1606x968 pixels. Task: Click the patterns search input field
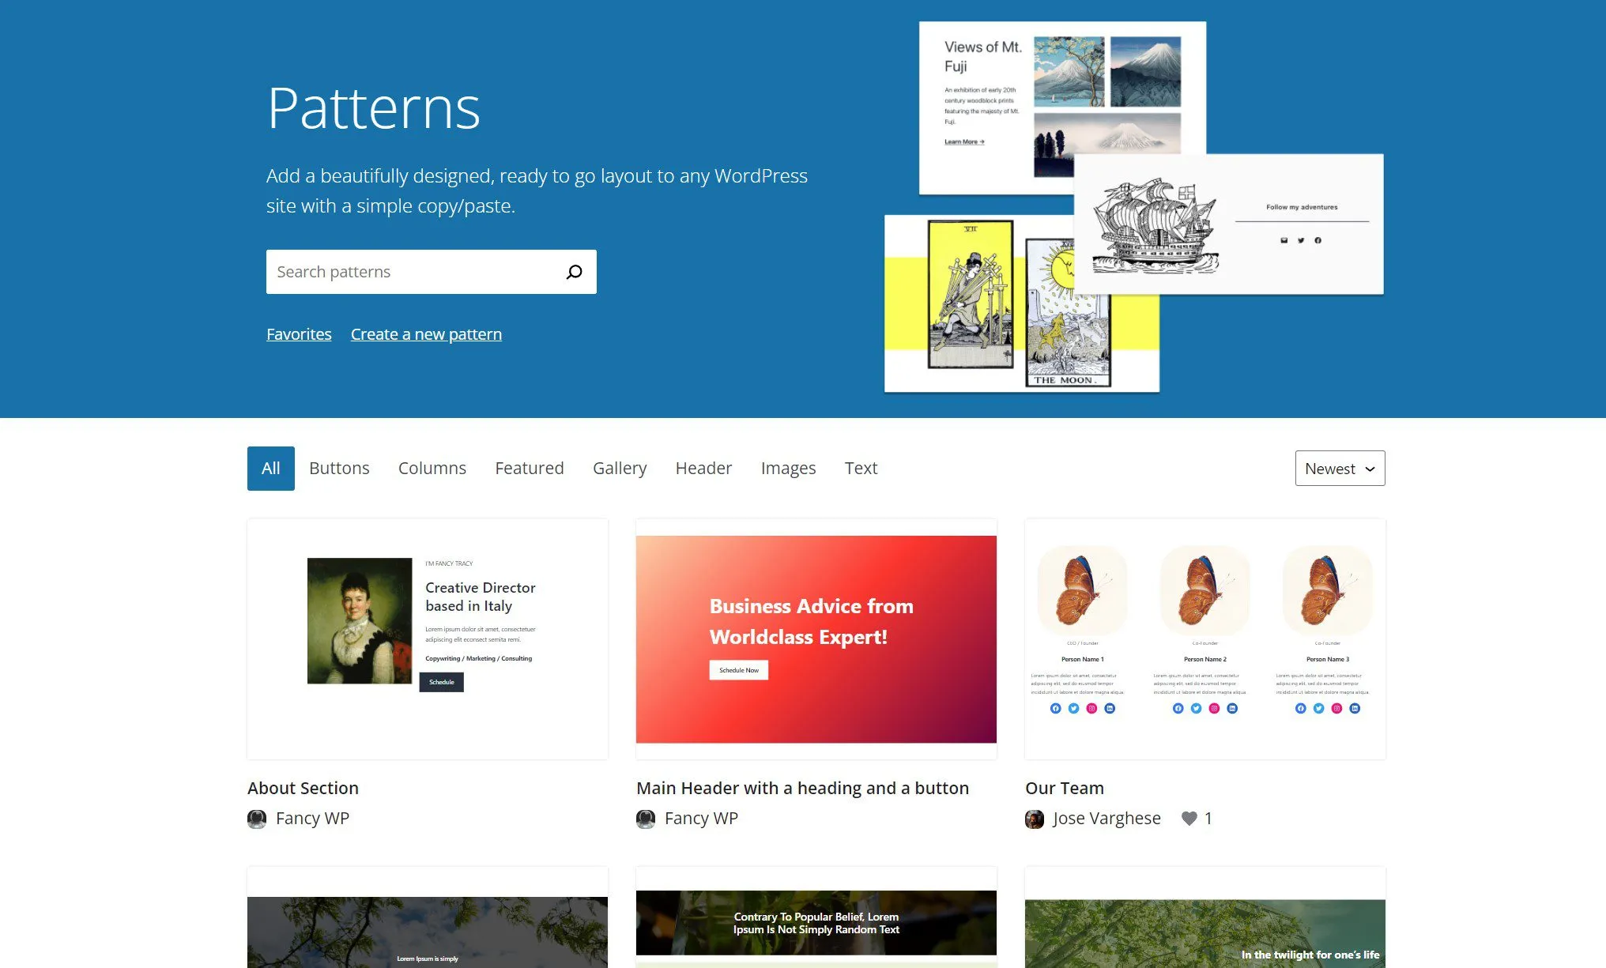[x=430, y=272]
